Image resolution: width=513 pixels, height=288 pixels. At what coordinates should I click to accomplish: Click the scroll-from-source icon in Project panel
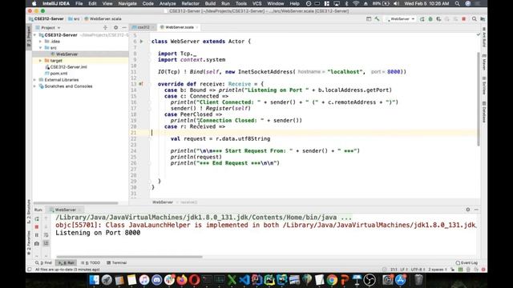pos(105,28)
